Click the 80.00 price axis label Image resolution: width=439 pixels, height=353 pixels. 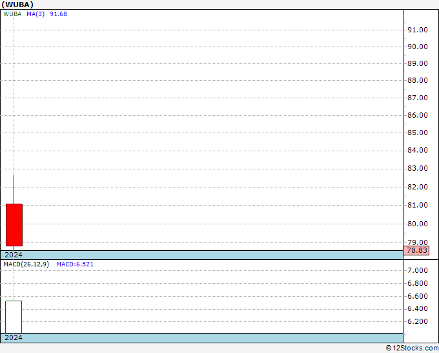(418, 224)
